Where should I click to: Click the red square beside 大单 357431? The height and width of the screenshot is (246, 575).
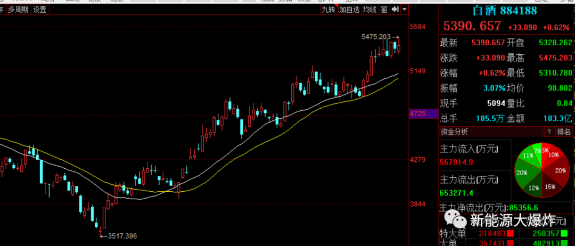click(511, 243)
